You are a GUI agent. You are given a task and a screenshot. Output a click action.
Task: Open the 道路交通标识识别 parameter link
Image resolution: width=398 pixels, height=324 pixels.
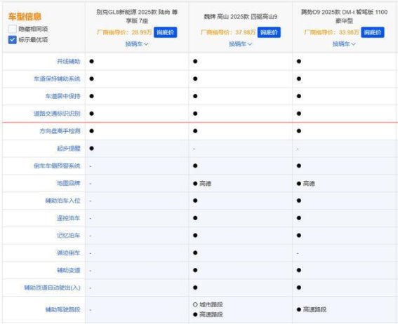[x=57, y=114]
